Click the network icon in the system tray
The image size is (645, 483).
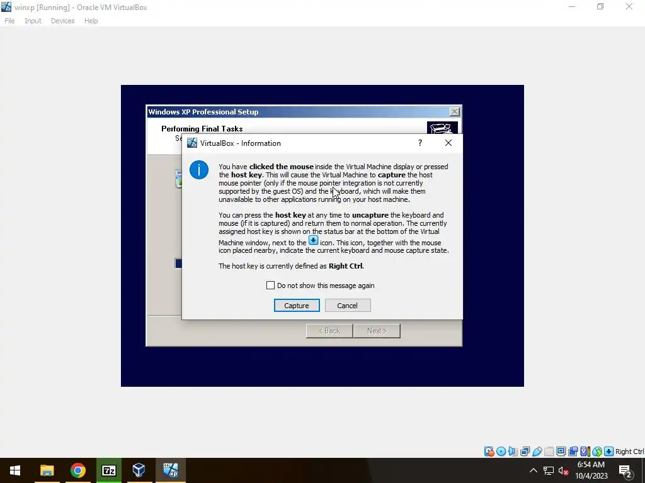click(549, 470)
